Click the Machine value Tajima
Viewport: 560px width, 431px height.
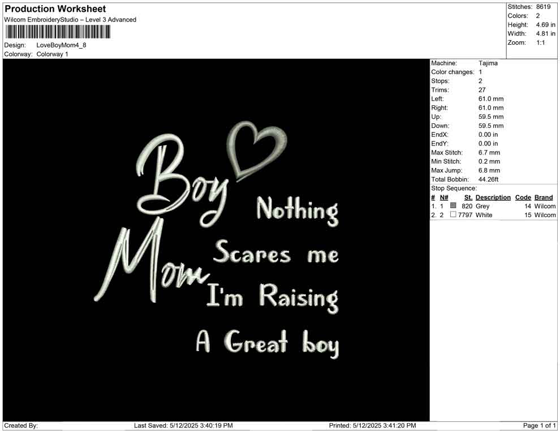coord(488,63)
